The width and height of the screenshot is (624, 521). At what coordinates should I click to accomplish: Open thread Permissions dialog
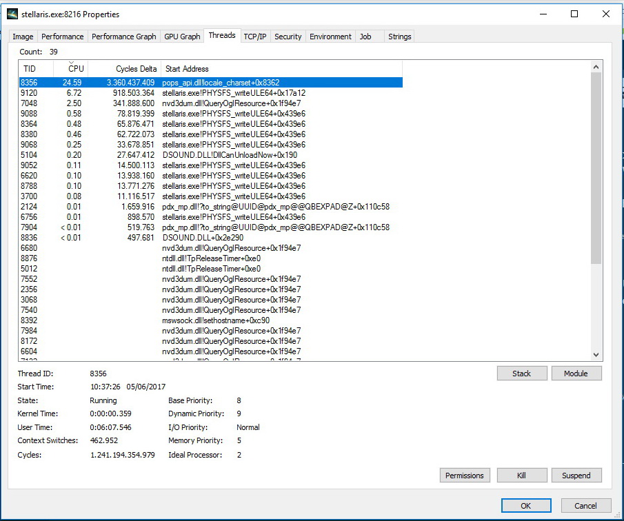point(465,476)
